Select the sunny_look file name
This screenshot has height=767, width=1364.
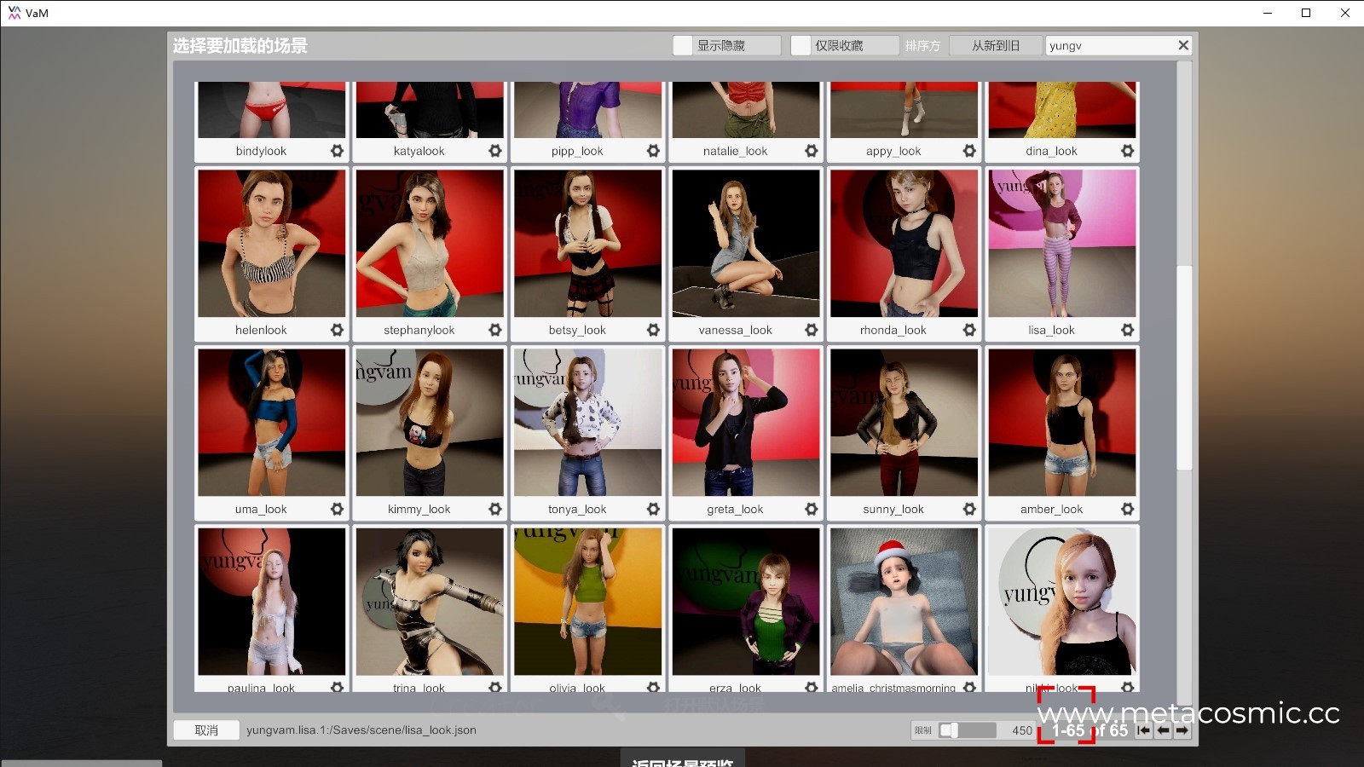tap(893, 509)
